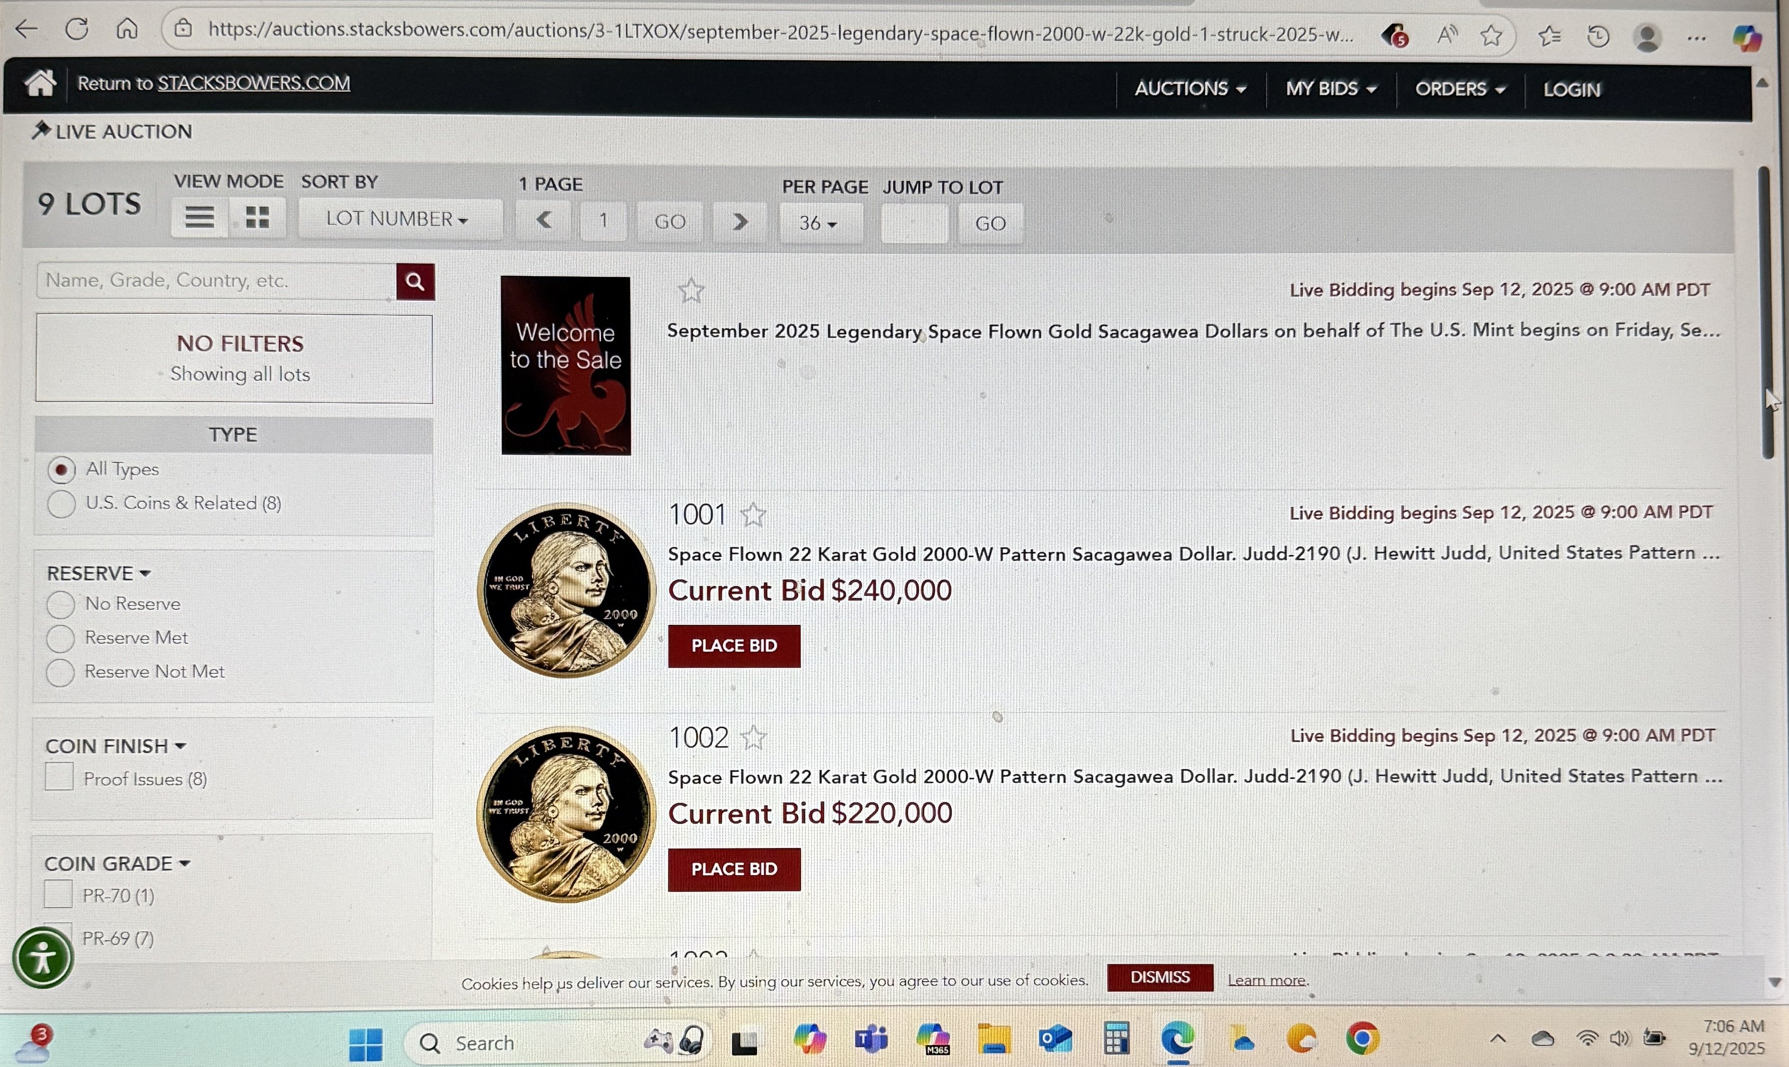The height and width of the screenshot is (1067, 1789).
Task: Go to the next page arrow
Action: click(740, 221)
